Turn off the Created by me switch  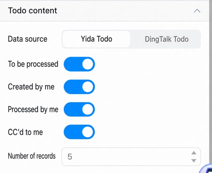(x=79, y=87)
